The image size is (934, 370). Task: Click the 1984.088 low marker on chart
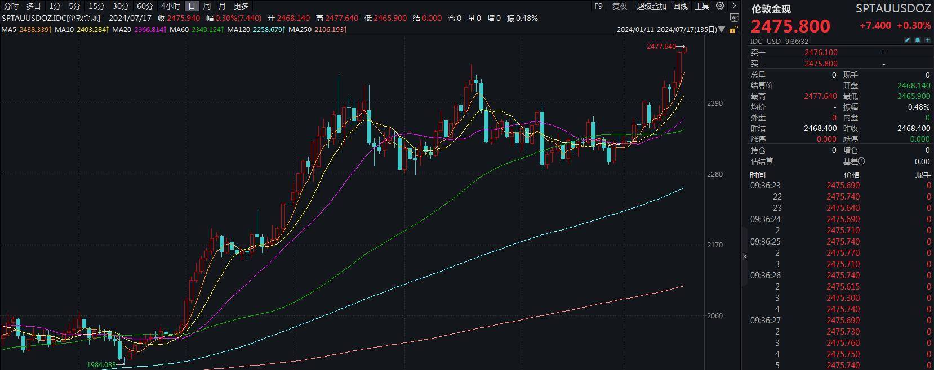point(101,364)
